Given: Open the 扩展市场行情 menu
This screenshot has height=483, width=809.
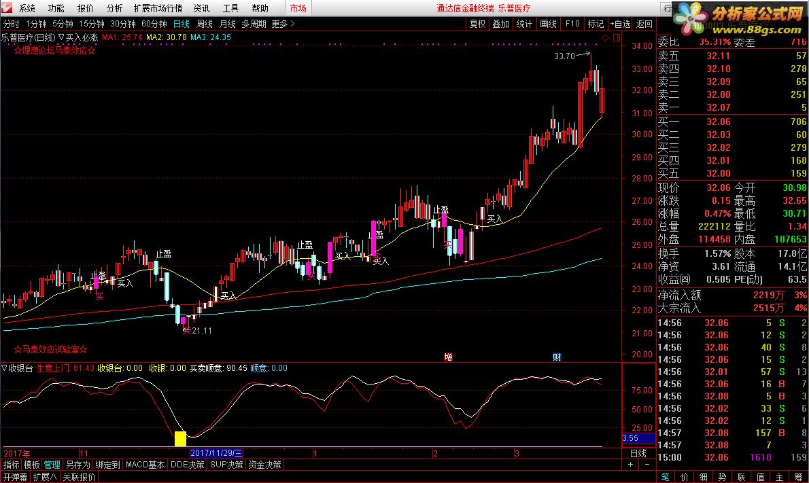Looking at the screenshot, I should (x=158, y=8).
